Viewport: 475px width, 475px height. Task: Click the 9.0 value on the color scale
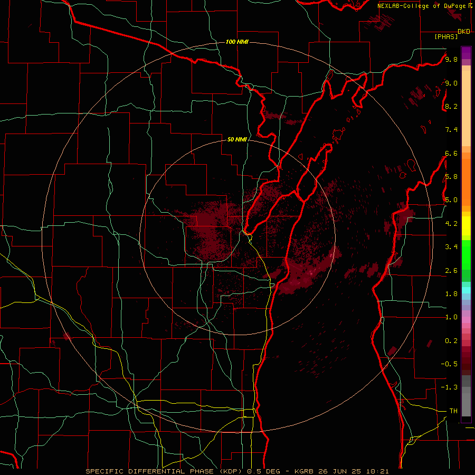[451, 83]
